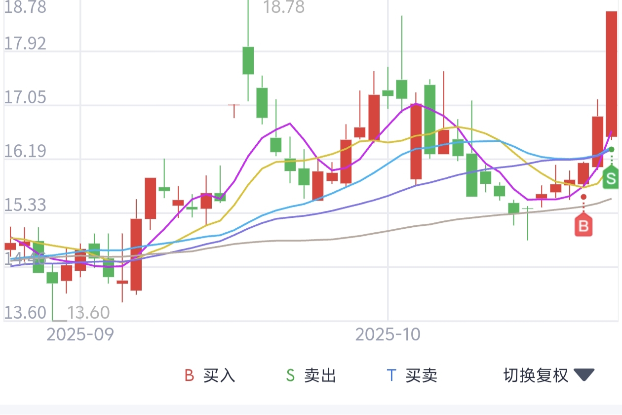Viewport: 622px width, 415px height.
Task: Toggle the T 买卖 trade markers legend
Action: tap(412, 375)
